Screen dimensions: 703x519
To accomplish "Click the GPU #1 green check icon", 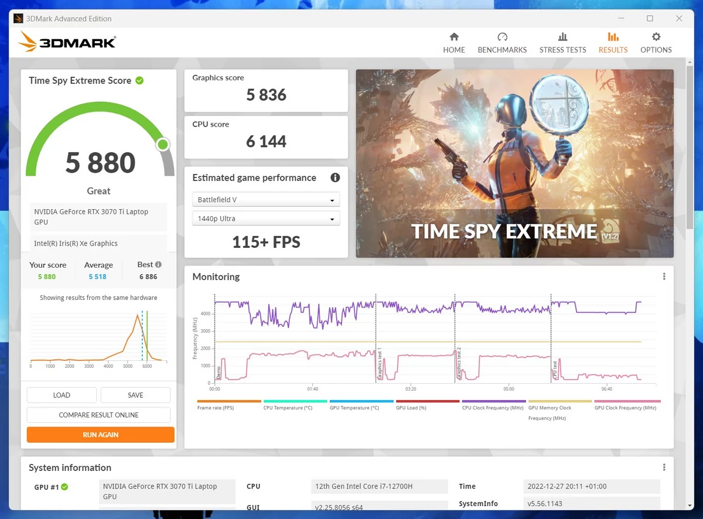I will (x=64, y=487).
